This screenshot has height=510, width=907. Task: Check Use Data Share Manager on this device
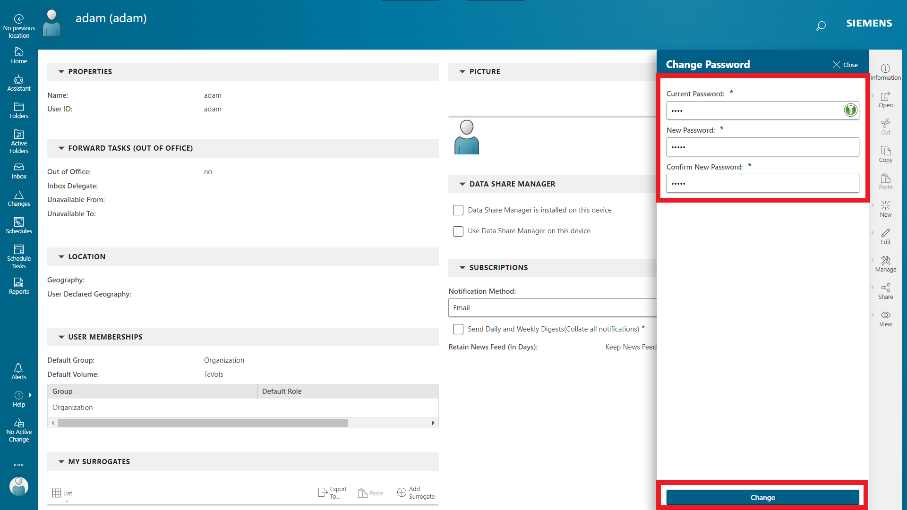(x=458, y=231)
